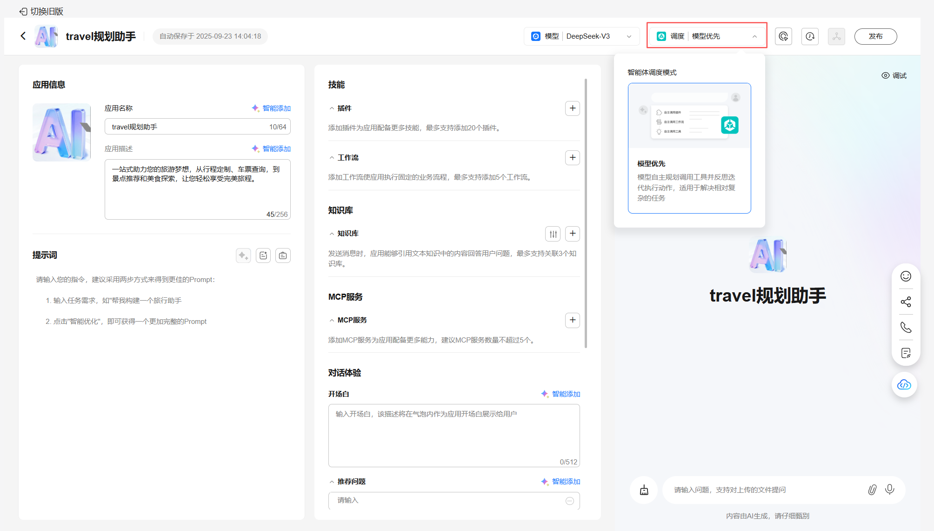Image resolution: width=934 pixels, height=531 pixels.
Task: Open knowledge base settings sliders icon
Action: 553,234
